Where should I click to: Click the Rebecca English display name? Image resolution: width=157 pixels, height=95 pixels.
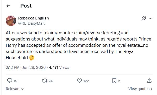34,18
